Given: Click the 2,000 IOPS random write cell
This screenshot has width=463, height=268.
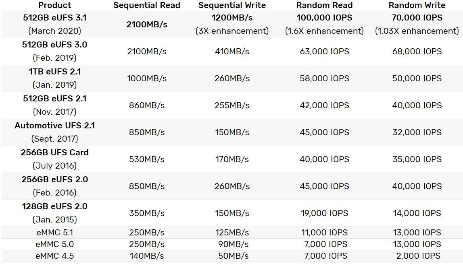Looking at the screenshot, I should point(417,256).
